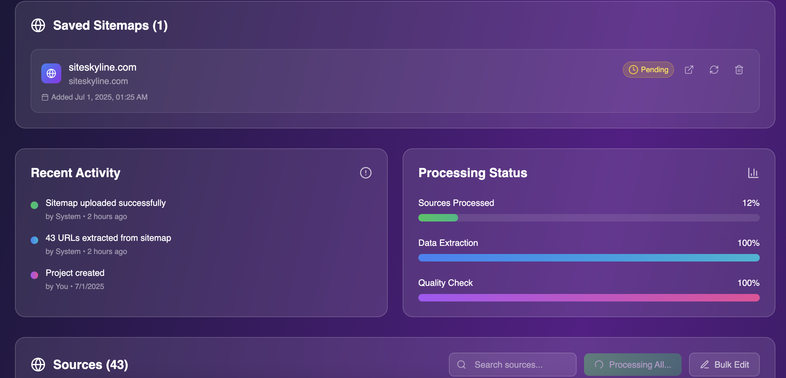
Task: Refresh the siteskyline.com sitemap
Action: [714, 70]
